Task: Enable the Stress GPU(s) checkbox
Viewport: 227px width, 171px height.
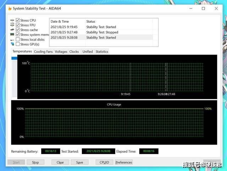Action: (x=18, y=44)
